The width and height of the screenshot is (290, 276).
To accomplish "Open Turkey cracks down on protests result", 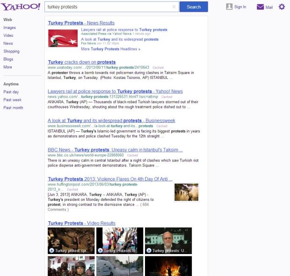I will coord(82,62).
